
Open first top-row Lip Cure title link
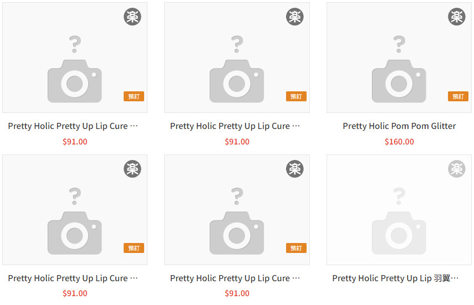pyautogui.click(x=73, y=126)
